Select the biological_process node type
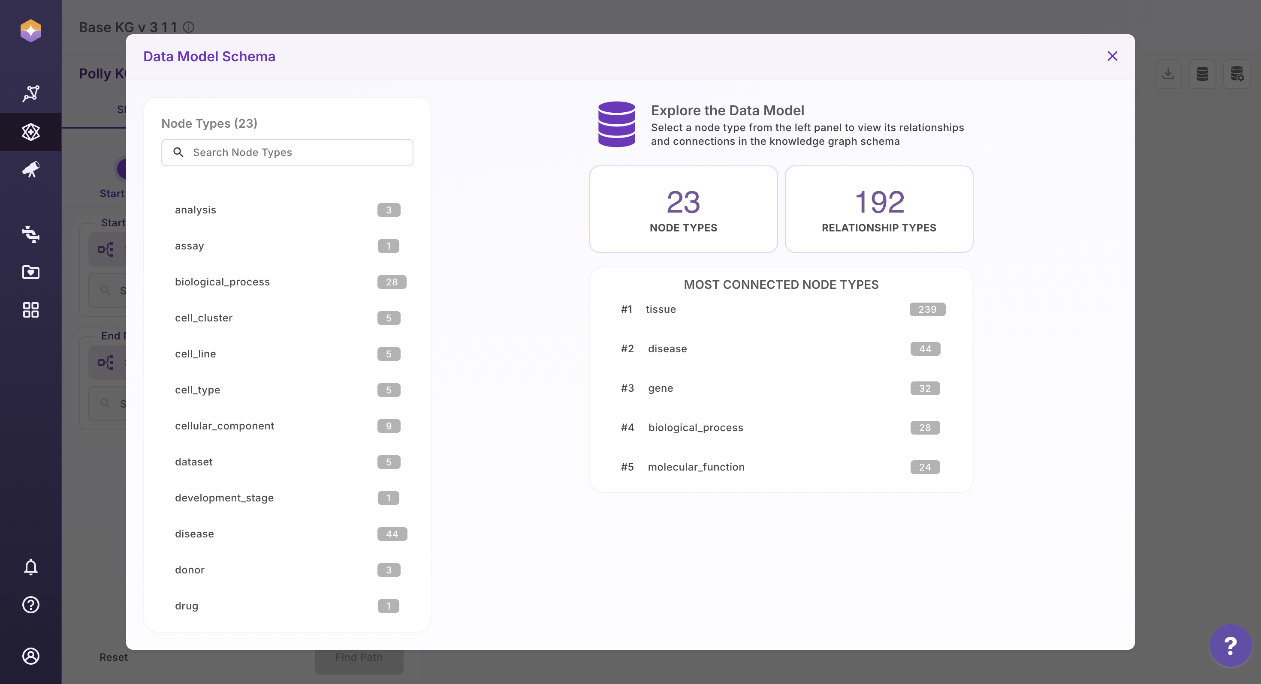Viewport: 1261px width, 684px height. [x=222, y=282]
